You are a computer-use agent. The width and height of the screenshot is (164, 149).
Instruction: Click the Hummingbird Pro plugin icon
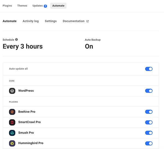pos(12,143)
